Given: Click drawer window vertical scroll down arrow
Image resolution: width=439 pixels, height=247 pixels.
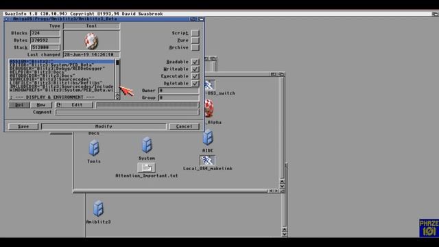Looking at the screenshot, I should (x=282, y=186).
